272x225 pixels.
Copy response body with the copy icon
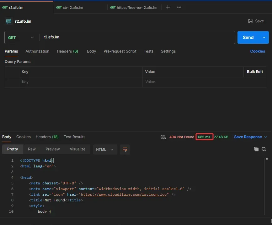coord(256,149)
